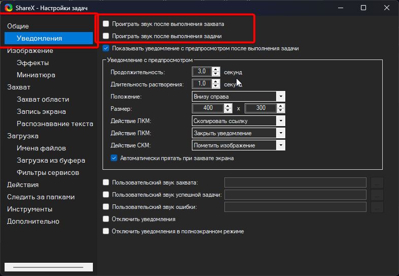
Task: Check 'Отключить уведомления' option
Action: pos(106,219)
